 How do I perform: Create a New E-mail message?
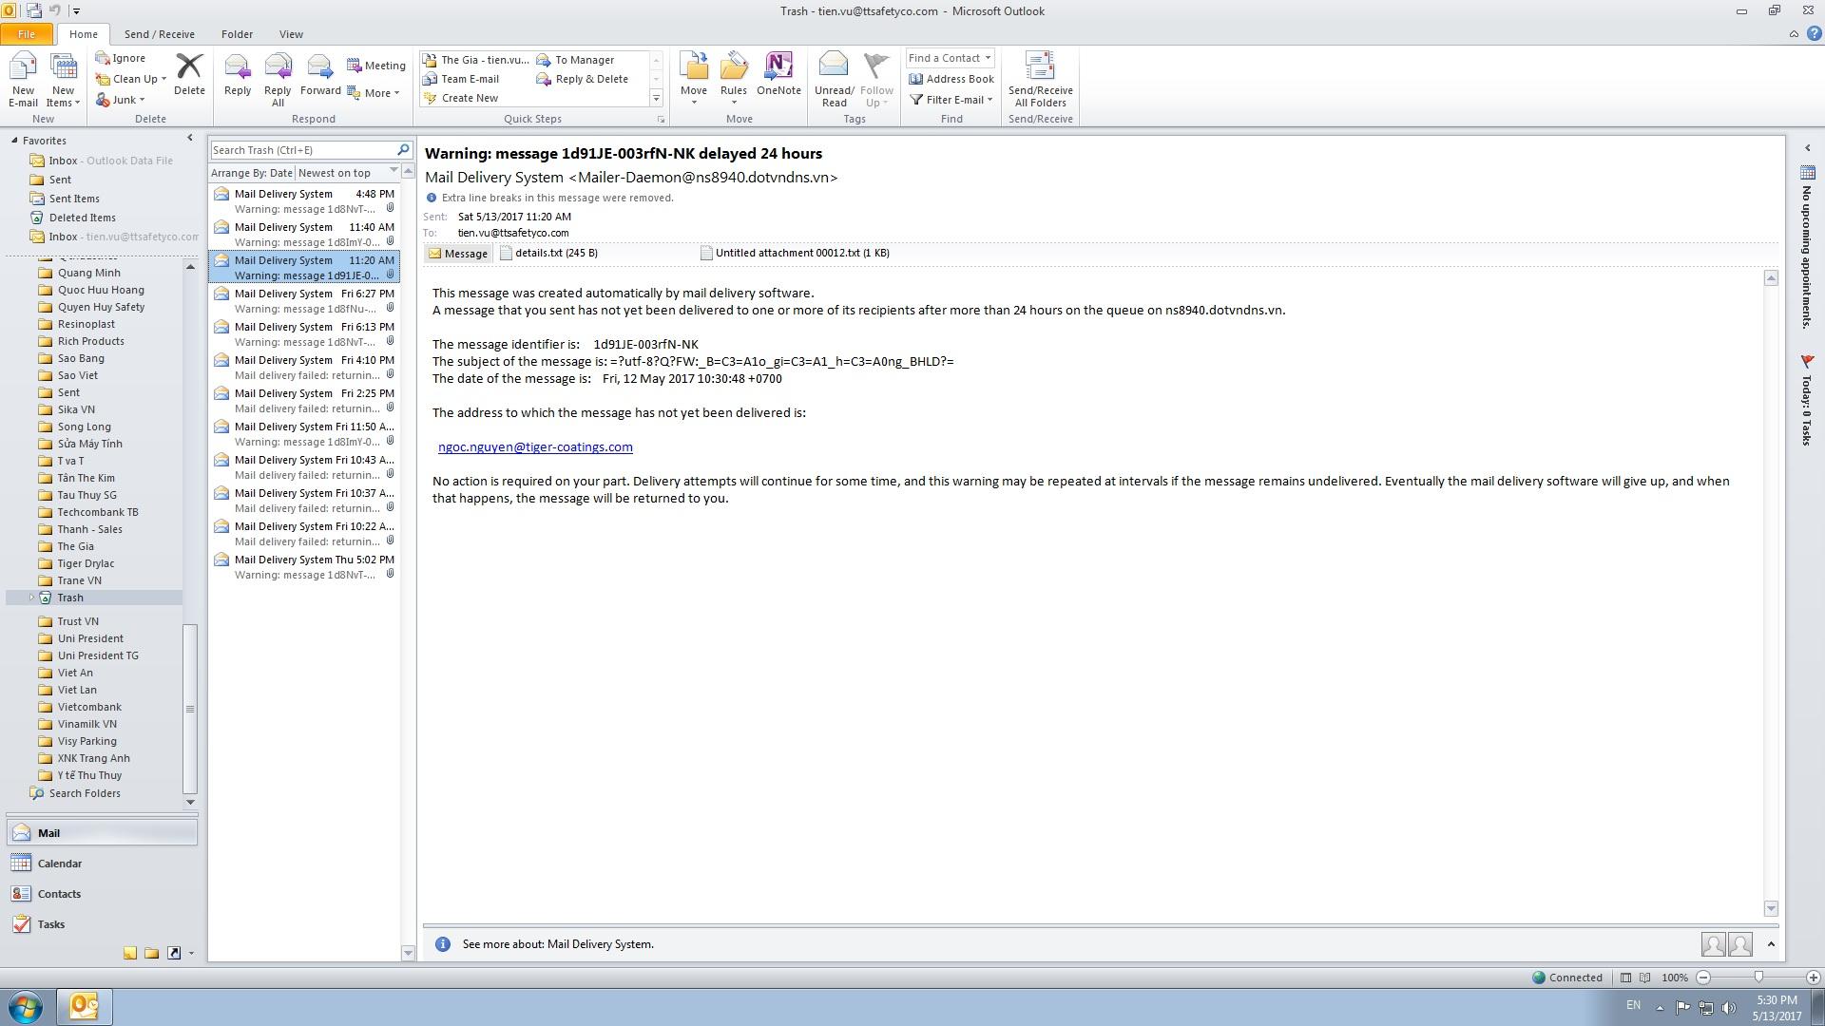click(x=23, y=81)
